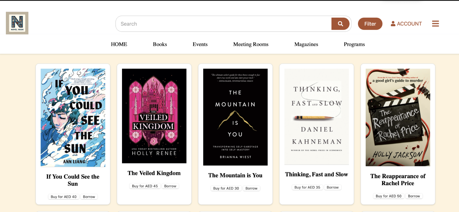Image resolution: width=459 pixels, height=212 pixels.
Task: Navigate to the Events page
Action: click(200, 44)
